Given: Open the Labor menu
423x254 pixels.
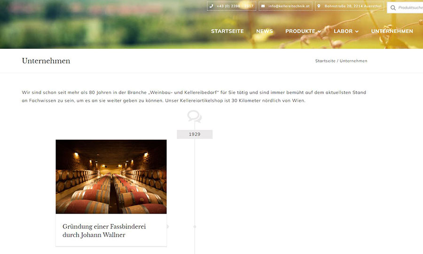Looking at the screenshot, I should coord(343,32).
